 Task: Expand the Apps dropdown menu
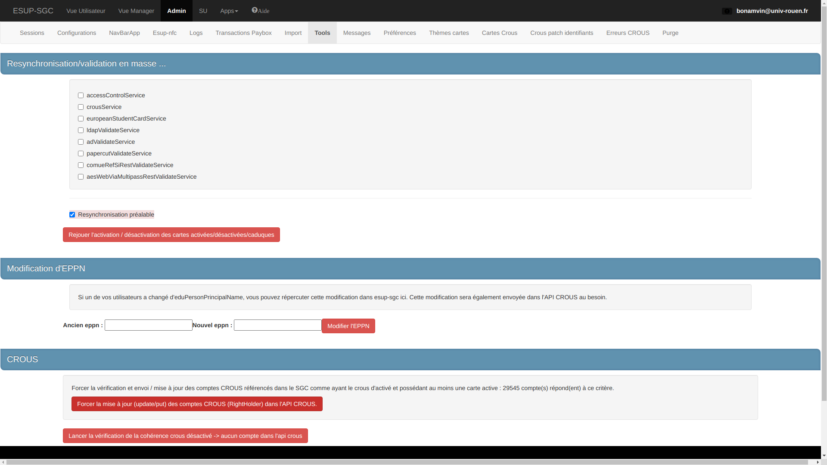[229, 11]
